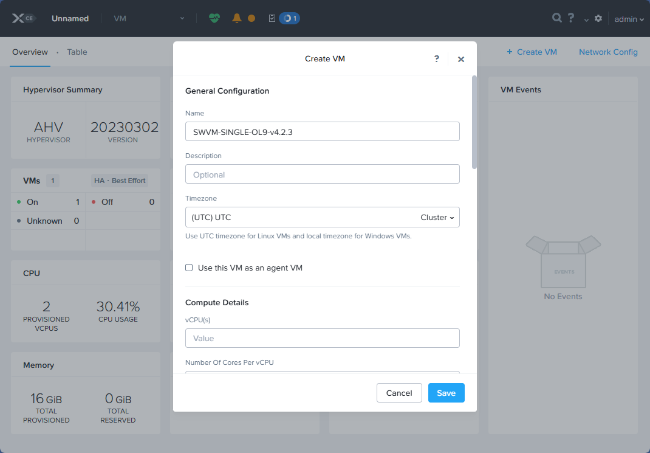Open the Cluster timezone dropdown
The width and height of the screenshot is (650, 453).
coord(437,217)
